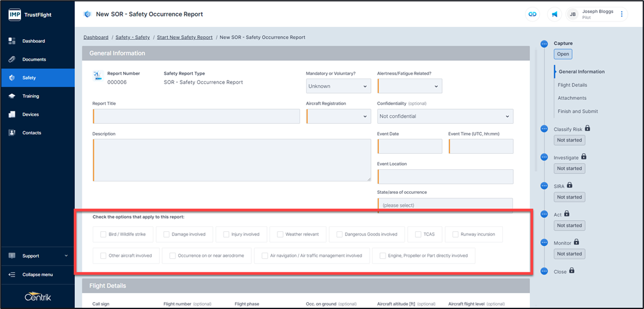Open the announcements megaphone icon
The width and height of the screenshot is (644, 309).
point(554,14)
